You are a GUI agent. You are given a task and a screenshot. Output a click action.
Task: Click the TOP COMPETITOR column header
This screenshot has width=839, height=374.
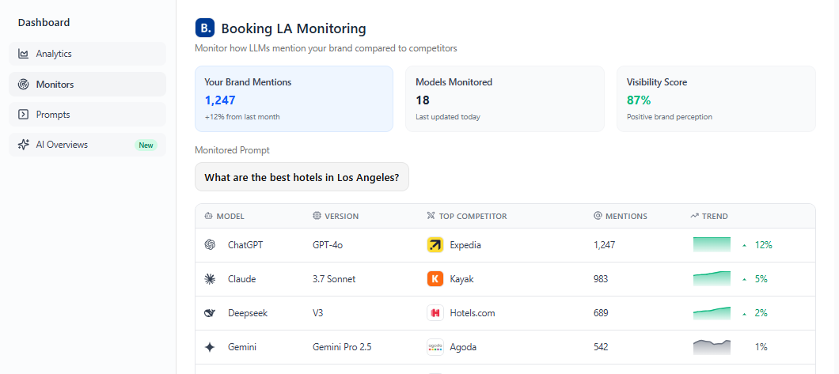[466, 216]
